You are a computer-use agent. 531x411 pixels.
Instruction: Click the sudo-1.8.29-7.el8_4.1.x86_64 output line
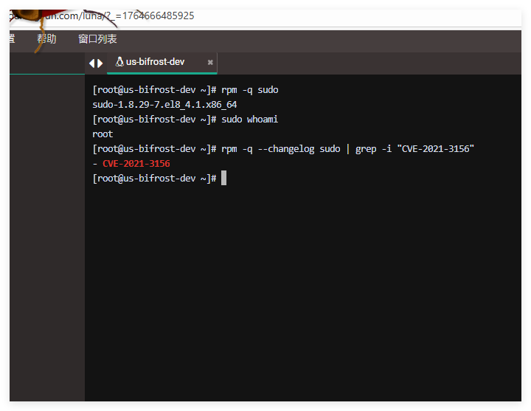coord(164,105)
